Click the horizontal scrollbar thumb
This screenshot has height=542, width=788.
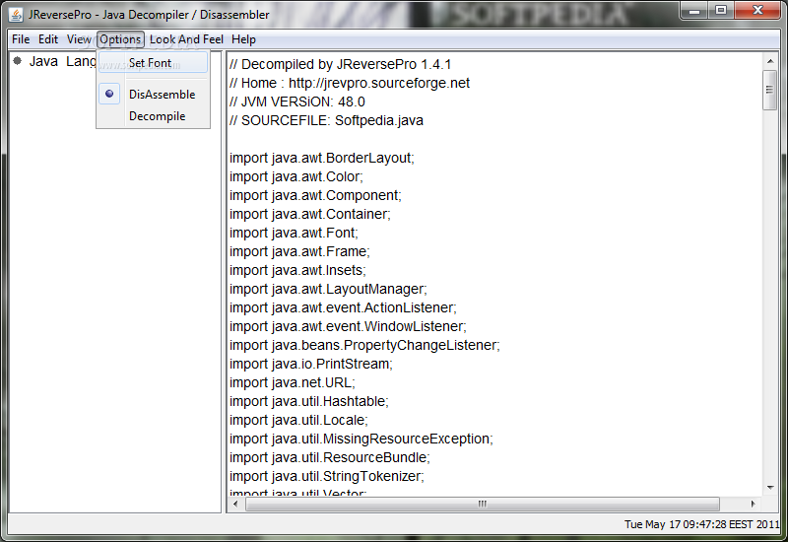coord(483,504)
